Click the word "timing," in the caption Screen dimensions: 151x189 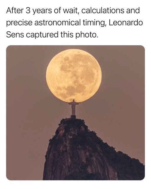95,23
